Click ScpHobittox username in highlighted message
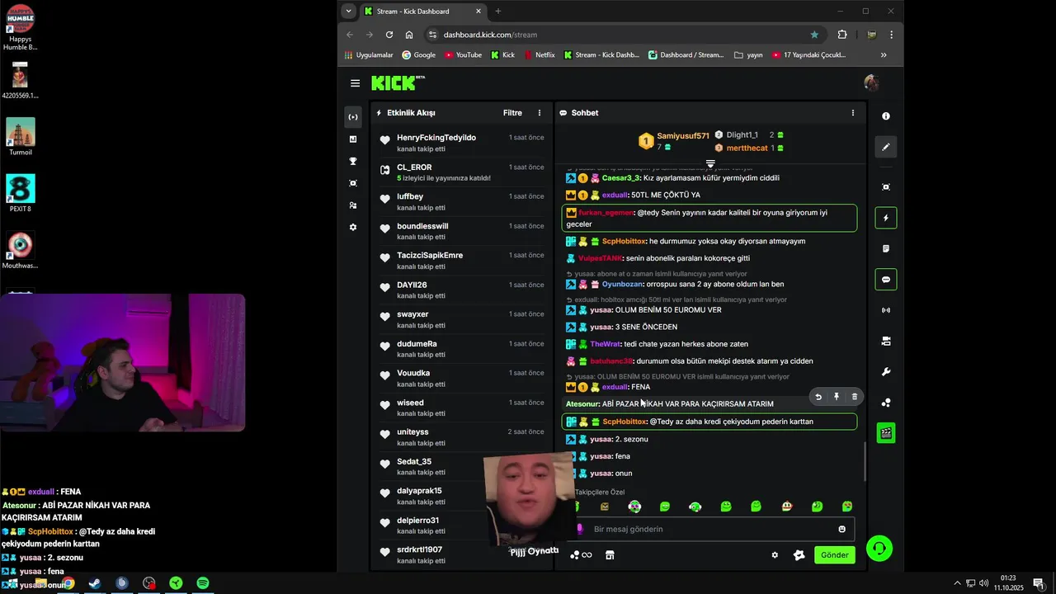Image resolution: width=1056 pixels, height=594 pixels. pos(625,422)
